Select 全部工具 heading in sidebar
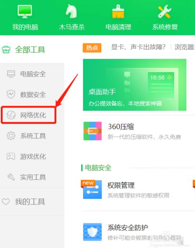The width and height of the screenshot is (195, 248). 30,50
